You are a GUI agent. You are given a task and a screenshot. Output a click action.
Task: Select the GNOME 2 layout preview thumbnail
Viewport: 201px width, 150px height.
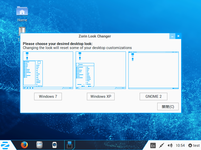click(154, 70)
